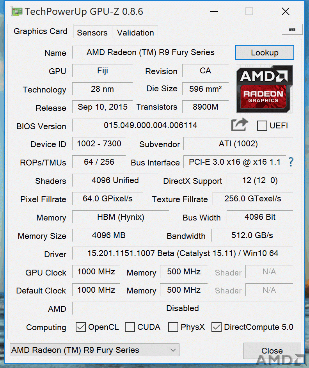The width and height of the screenshot is (309, 368).
Task: Click the Pixel Fillrate value 64.0 GPixel/s
Action: [108, 199]
